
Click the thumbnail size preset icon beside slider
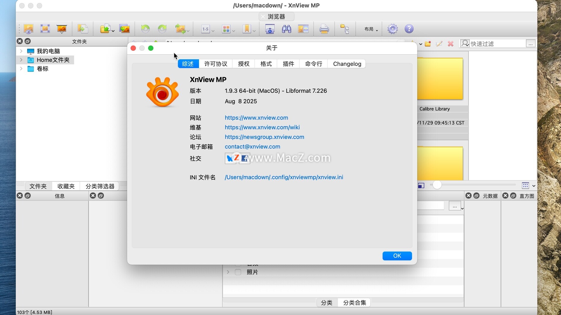click(421, 185)
